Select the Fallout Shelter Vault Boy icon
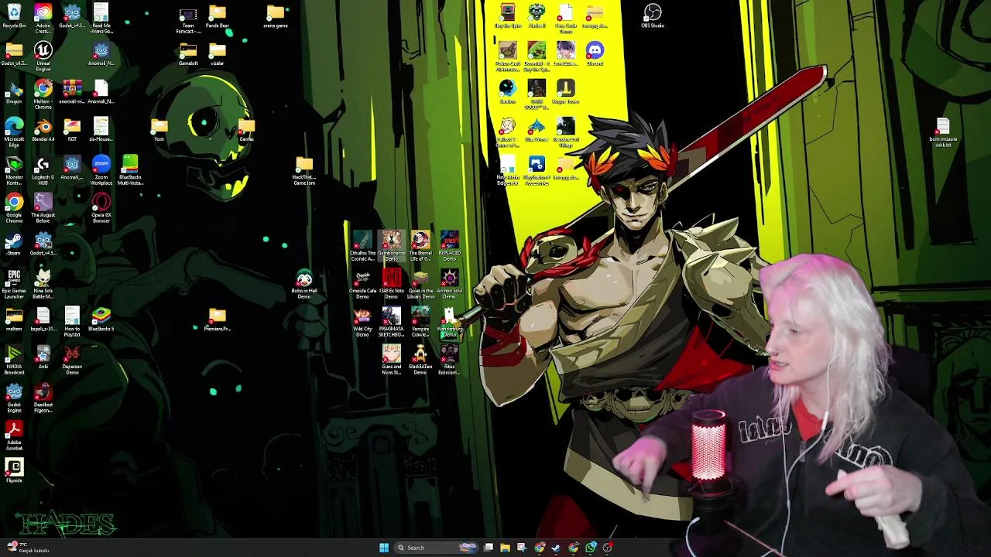The width and height of the screenshot is (991, 557). pyautogui.click(x=507, y=133)
